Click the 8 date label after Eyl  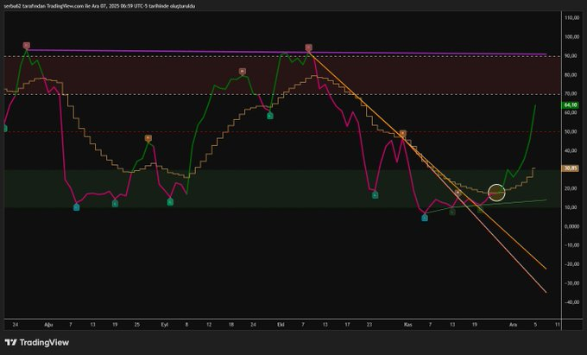[186, 325]
